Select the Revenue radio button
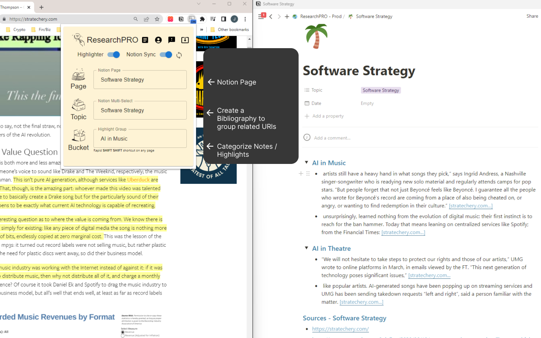The width and height of the screenshot is (541, 338). pos(123,332)
